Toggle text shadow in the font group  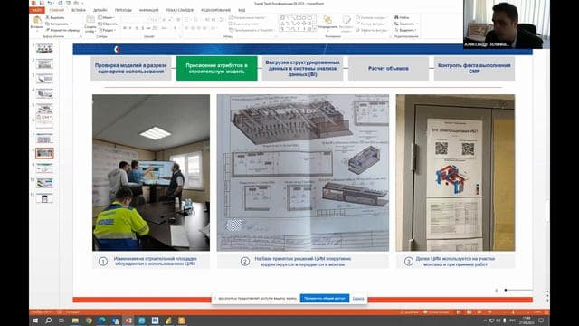(143, 28)
